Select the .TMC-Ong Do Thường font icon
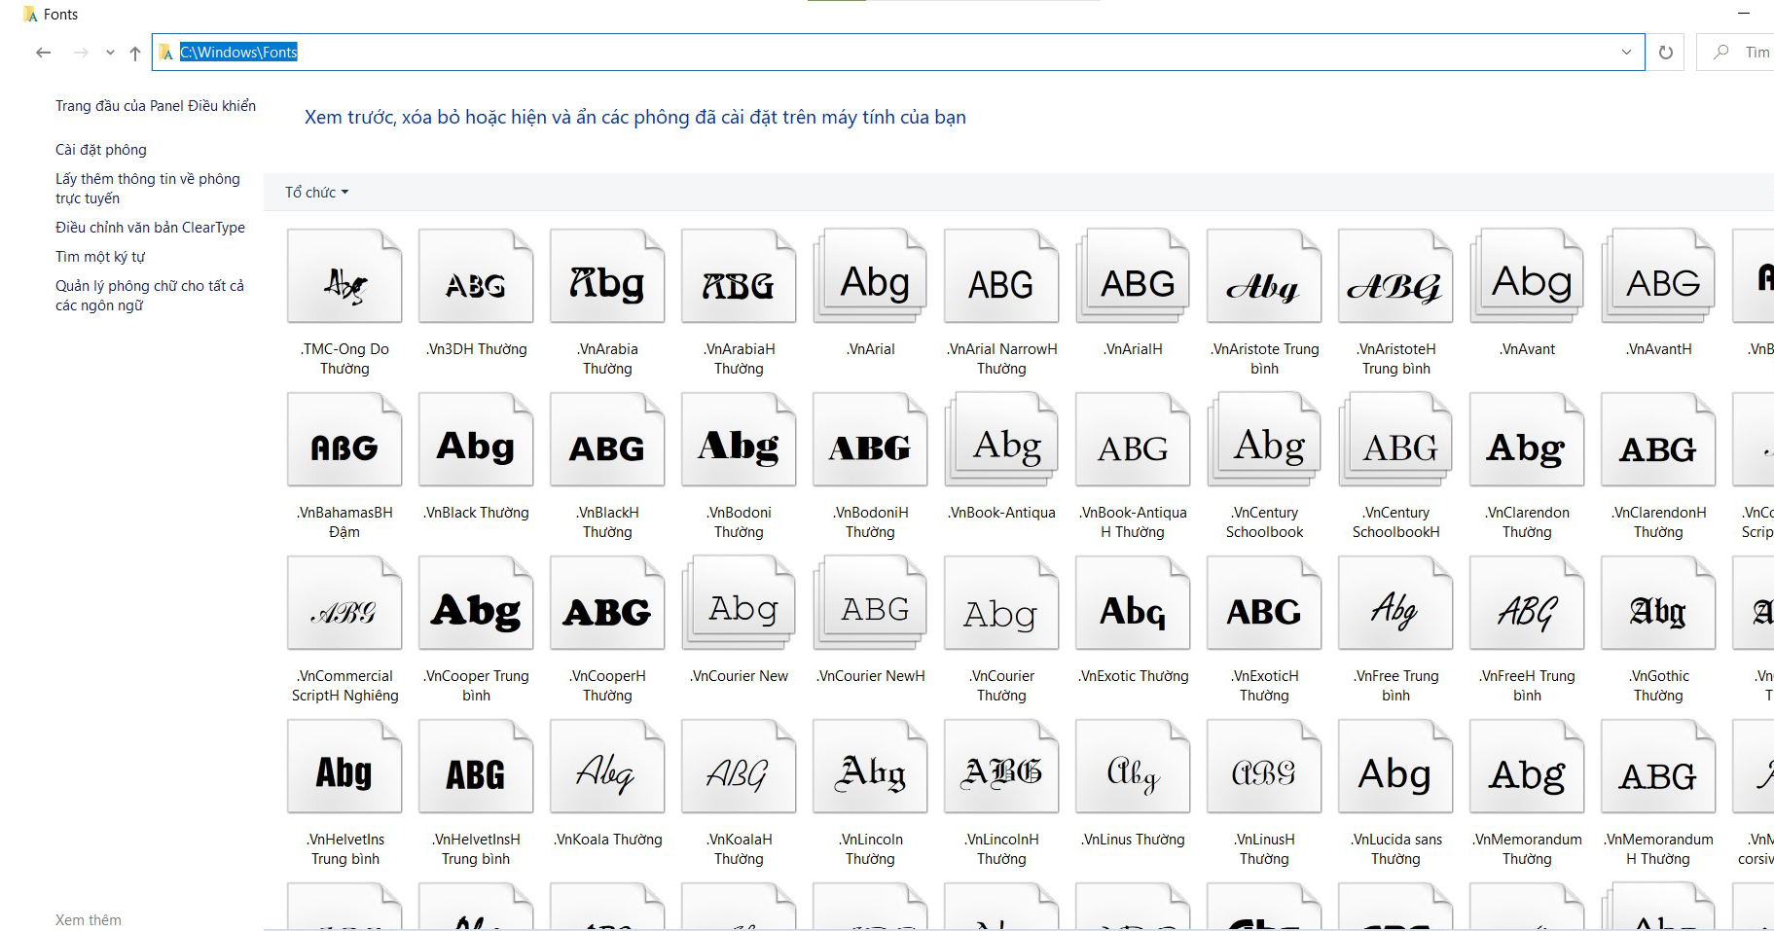 tap(344, 276)
